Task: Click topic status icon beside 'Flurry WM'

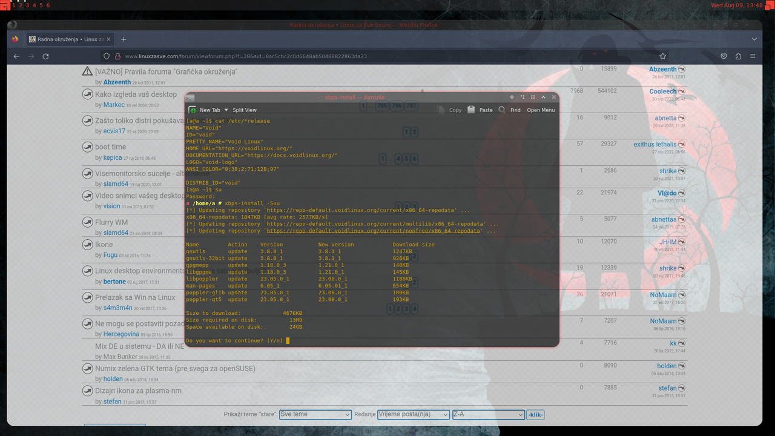Action: click(87, 223)
